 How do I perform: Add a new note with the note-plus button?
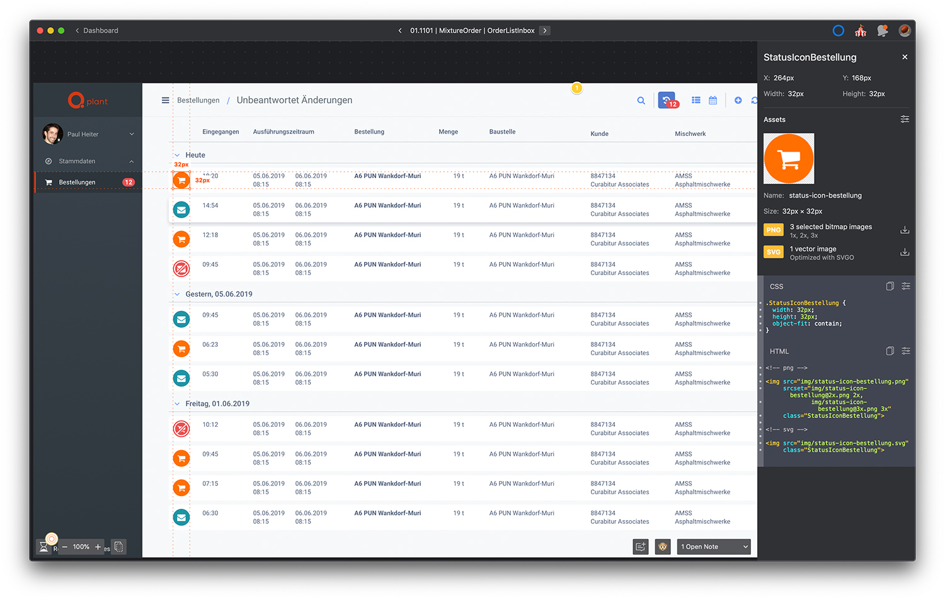point(641,546)
